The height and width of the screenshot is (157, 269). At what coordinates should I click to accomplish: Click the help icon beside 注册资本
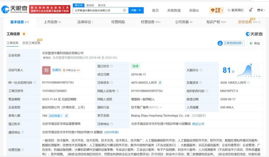[112, 83]
